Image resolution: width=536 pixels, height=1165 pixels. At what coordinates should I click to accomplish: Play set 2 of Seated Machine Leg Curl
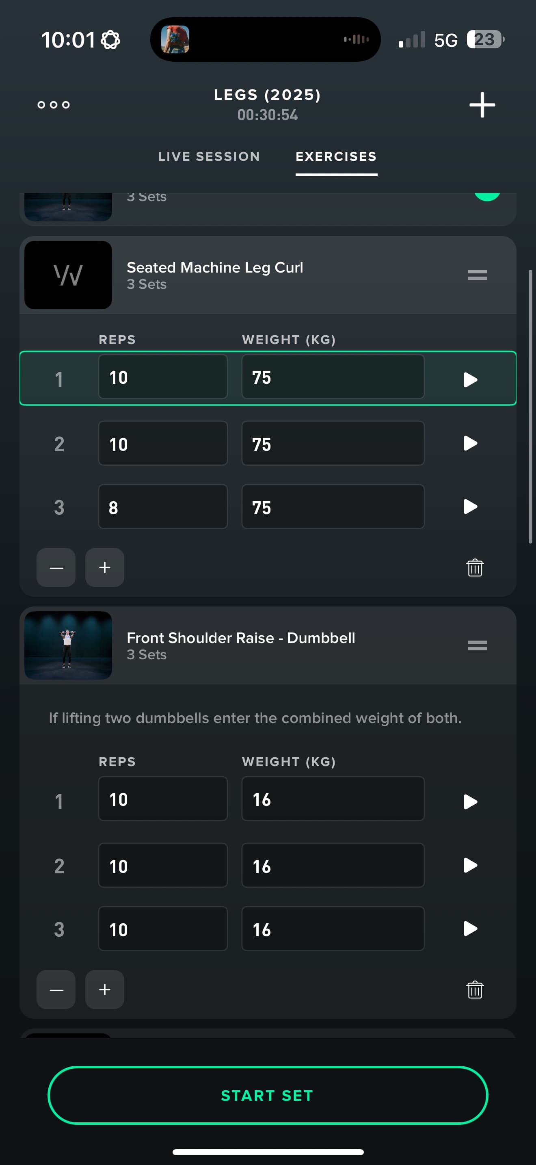pyautogui.click(x=471, y=443)
